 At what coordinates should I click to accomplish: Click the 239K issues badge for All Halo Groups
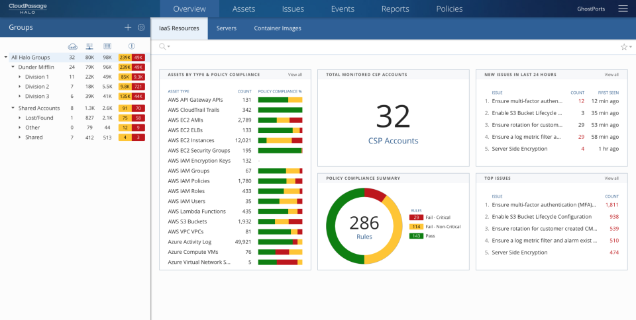tap(125, 58)
